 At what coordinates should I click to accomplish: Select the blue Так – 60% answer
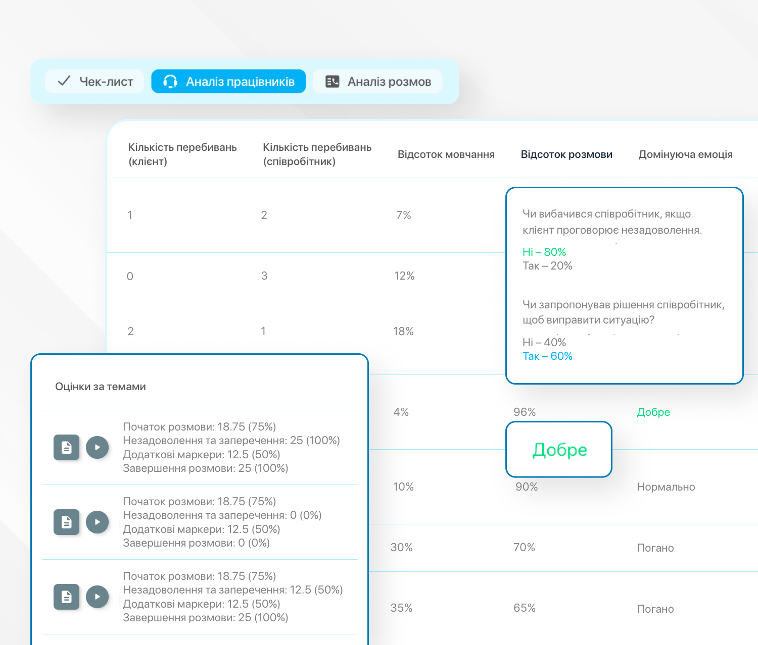547,356
